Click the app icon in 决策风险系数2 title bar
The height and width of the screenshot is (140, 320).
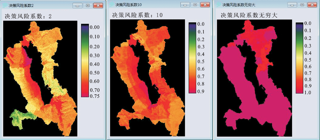pos(5,6)
